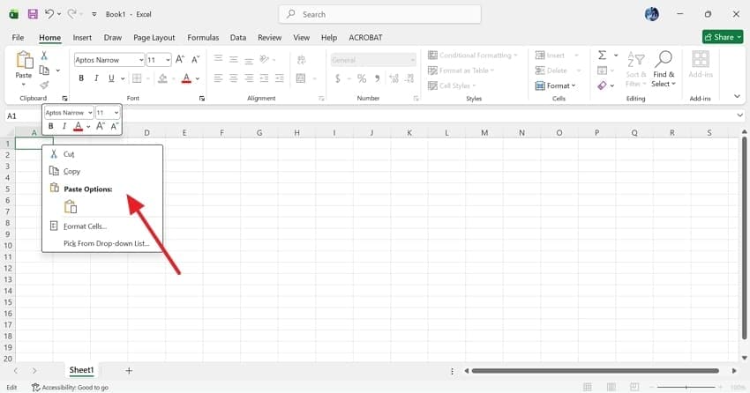The width and height of the screenshot is (750, 393).
Task: Click the AutoSum sigma icon
Action: 602,56
